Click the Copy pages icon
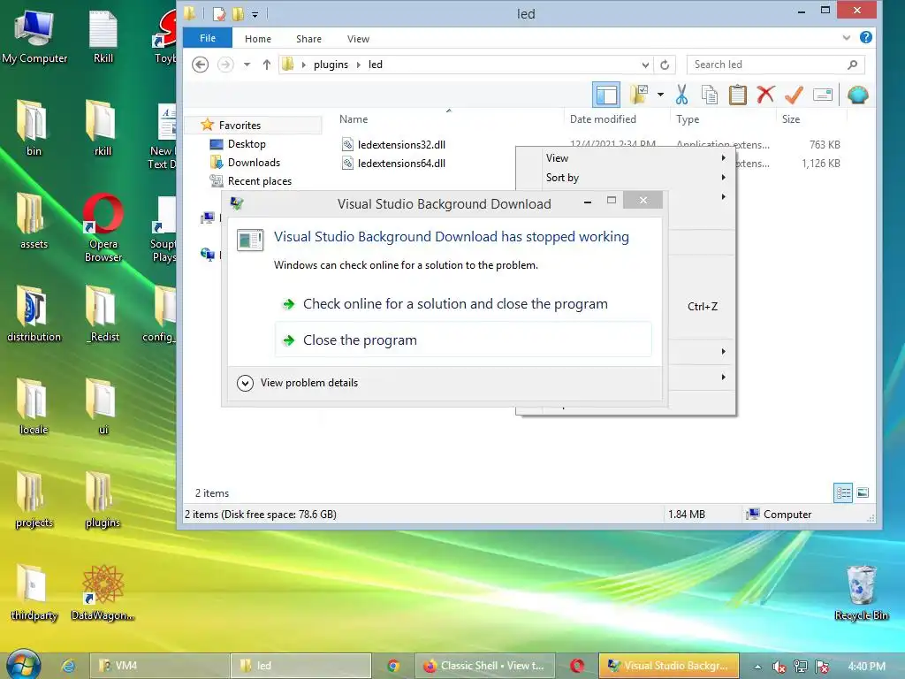 click(710, 95)
